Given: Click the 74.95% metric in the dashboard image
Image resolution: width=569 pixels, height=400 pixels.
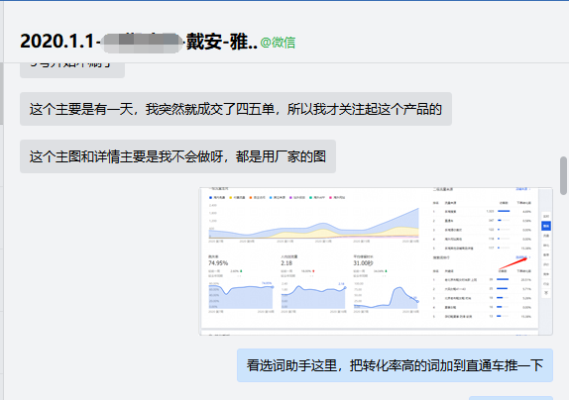Looking at the screenshot, I should coord(218,263).
